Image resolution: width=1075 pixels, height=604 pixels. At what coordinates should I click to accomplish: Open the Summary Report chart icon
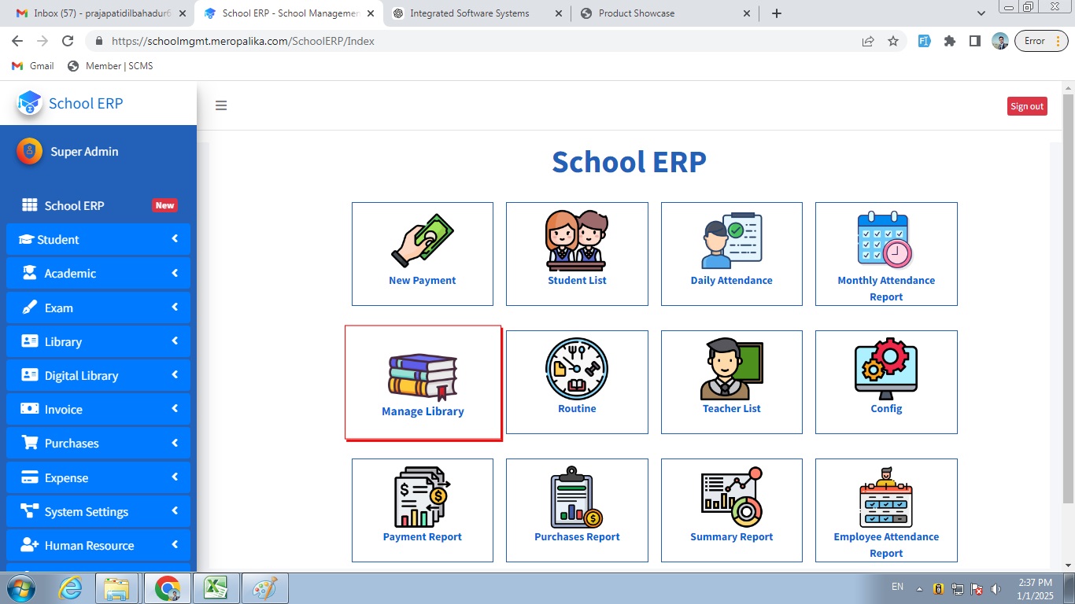pyautogui.click(x=731, y=497)
